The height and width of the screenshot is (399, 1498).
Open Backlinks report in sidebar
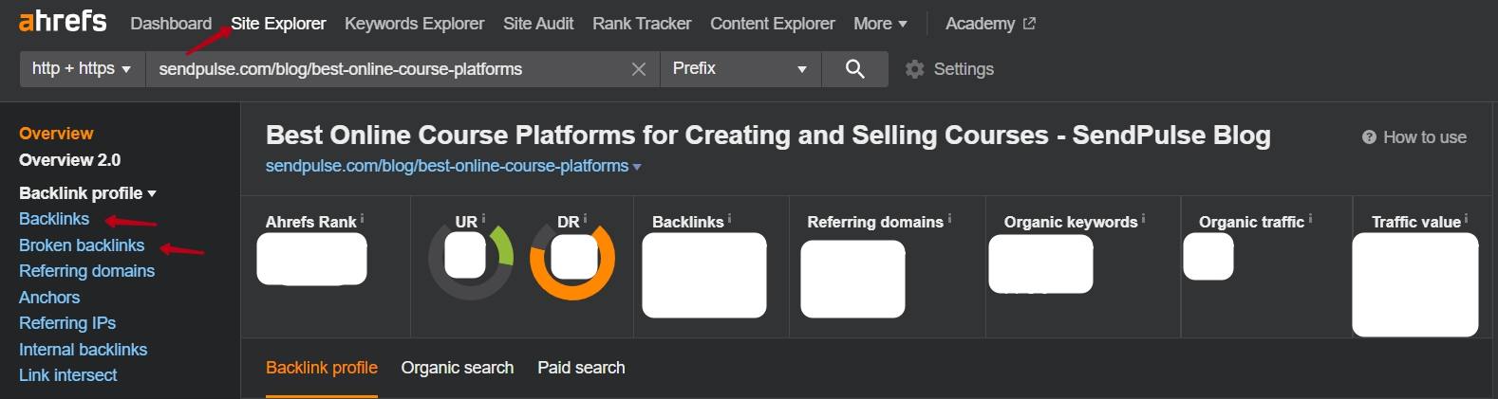coord(54,219)
